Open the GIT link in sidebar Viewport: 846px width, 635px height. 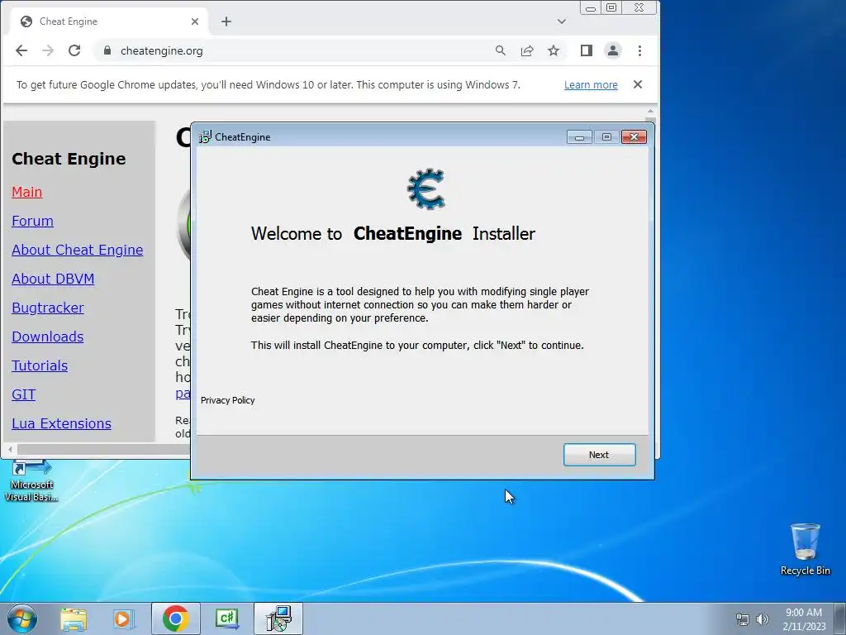(x=24, y=394)
